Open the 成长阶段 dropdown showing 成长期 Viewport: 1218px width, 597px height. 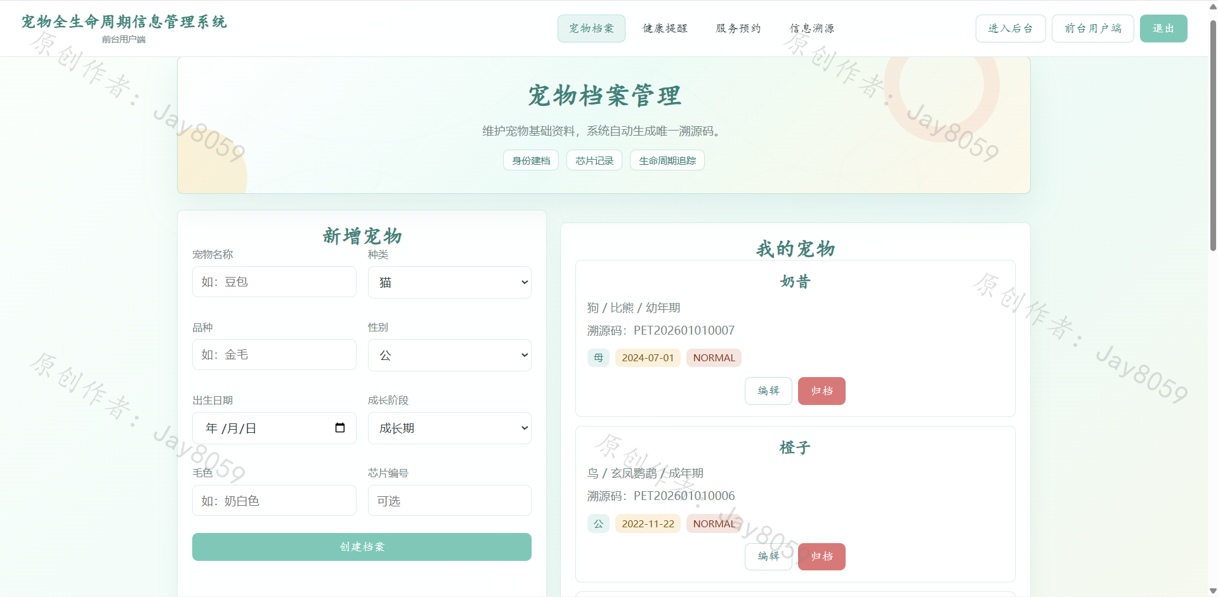[x=449, y=428]
